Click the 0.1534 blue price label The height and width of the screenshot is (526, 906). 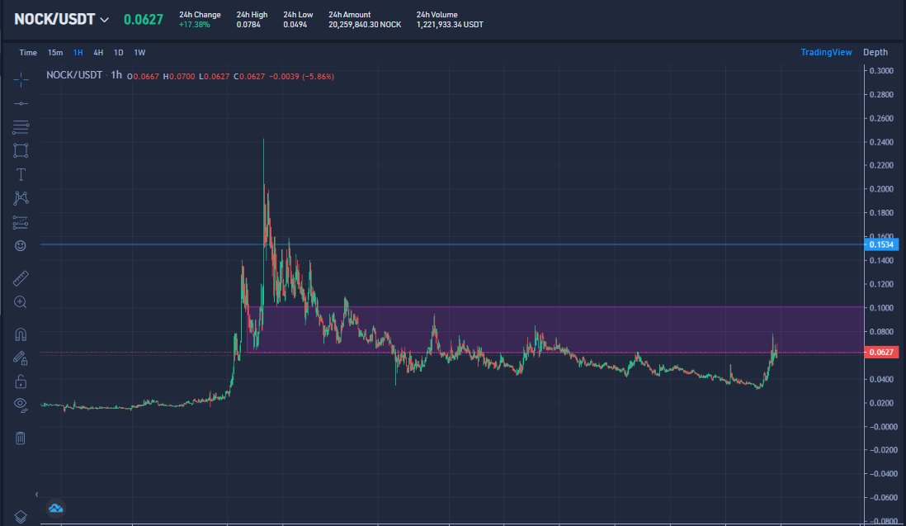click(881, 244)
